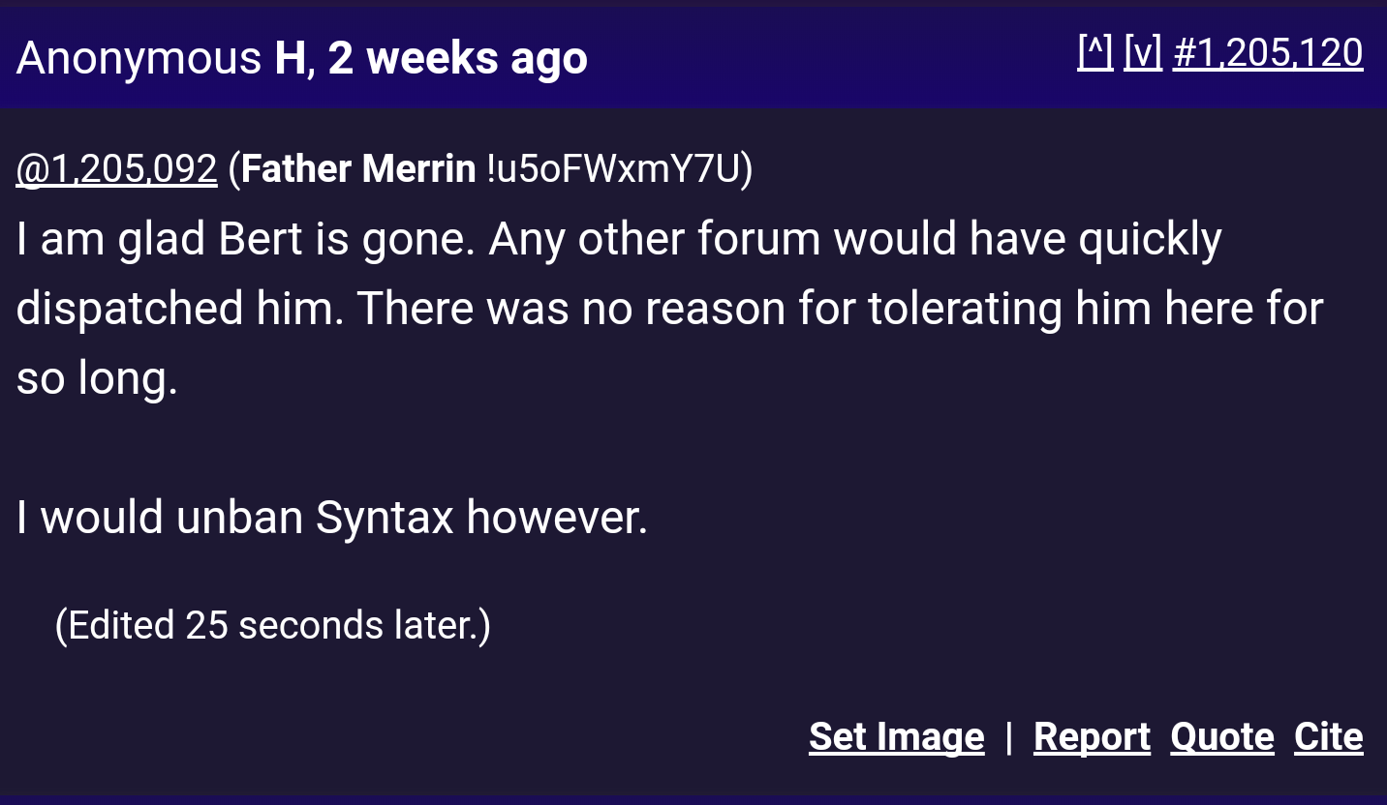Screen dimensions: 1387x805
Task: Click the "2 weeks ago" timestamp
Action: tap(457, 58)
